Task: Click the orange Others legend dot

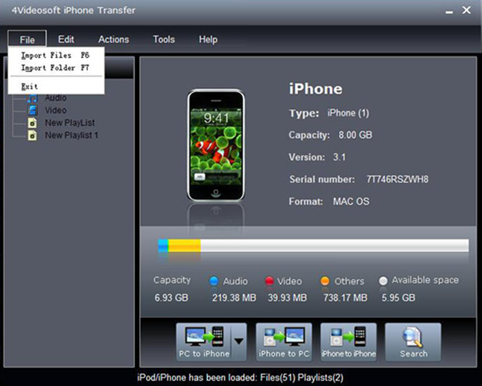Action: pyautogui.click(x=324, y=281)
